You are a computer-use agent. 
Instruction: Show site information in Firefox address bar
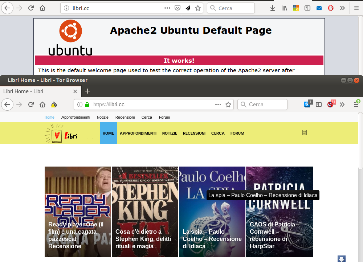66,8
